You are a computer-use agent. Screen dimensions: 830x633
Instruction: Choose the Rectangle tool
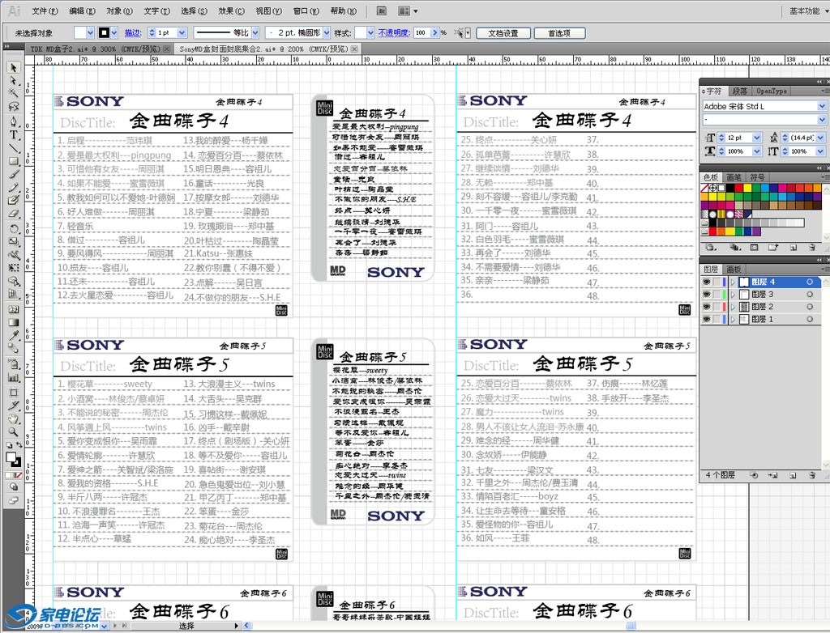(14, 161)
